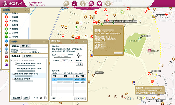
Task: Switch to the second list tab beside collateral list
Action: 27,56
